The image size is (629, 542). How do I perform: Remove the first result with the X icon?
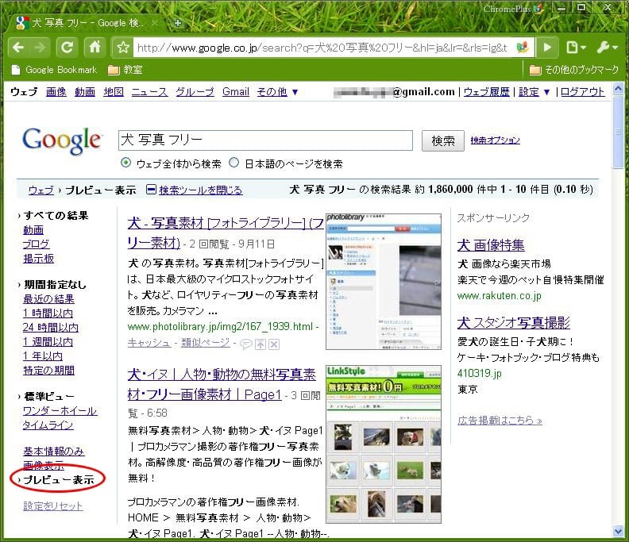(273, 343)
